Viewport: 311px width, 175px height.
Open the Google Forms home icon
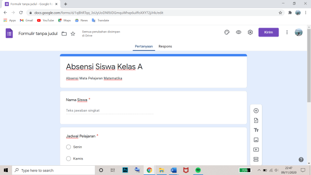[x=9, y=33]
